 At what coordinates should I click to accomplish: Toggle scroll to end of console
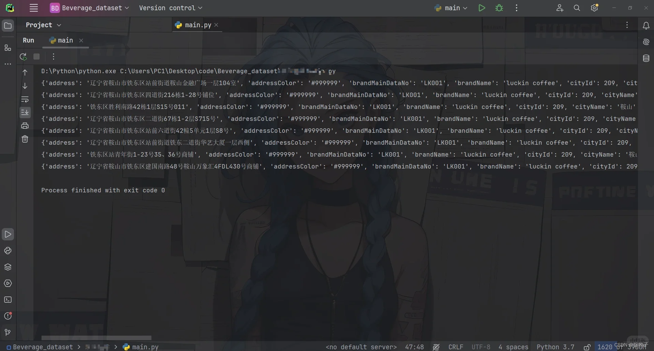point(25,112)
